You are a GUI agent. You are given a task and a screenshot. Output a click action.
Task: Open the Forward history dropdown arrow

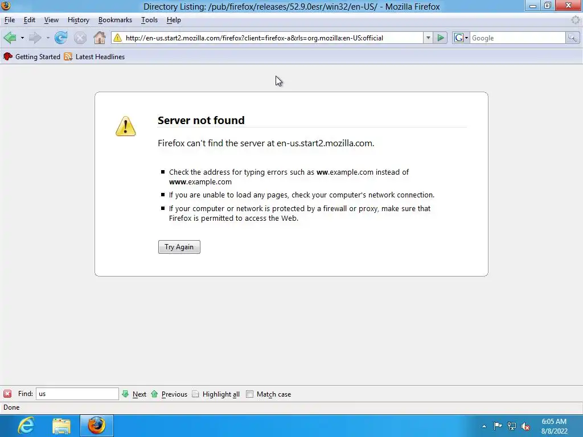pos(48,38)
